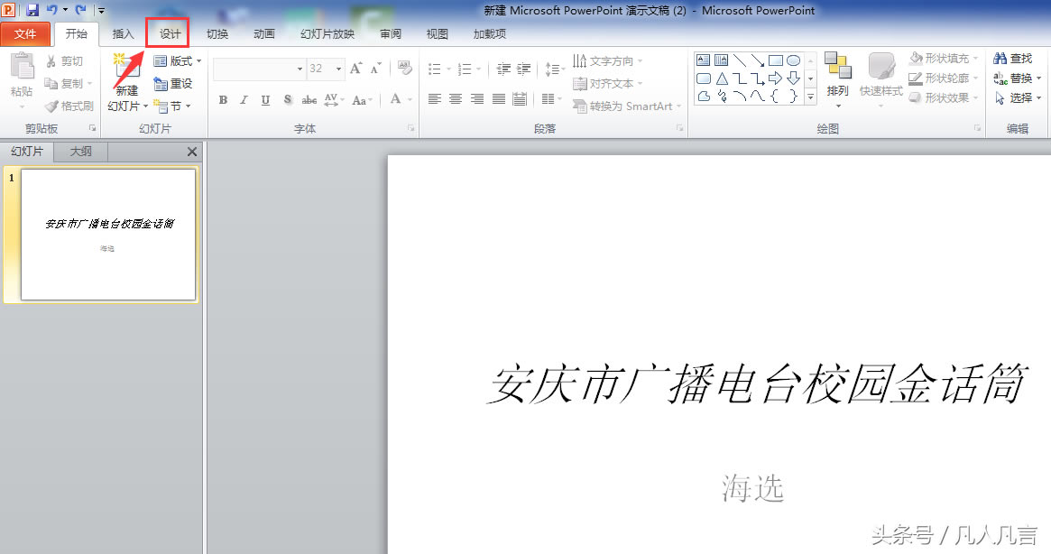The image size is (1051, 554).
Task: Toggle text shadow (S)
Action: point(288,100)
